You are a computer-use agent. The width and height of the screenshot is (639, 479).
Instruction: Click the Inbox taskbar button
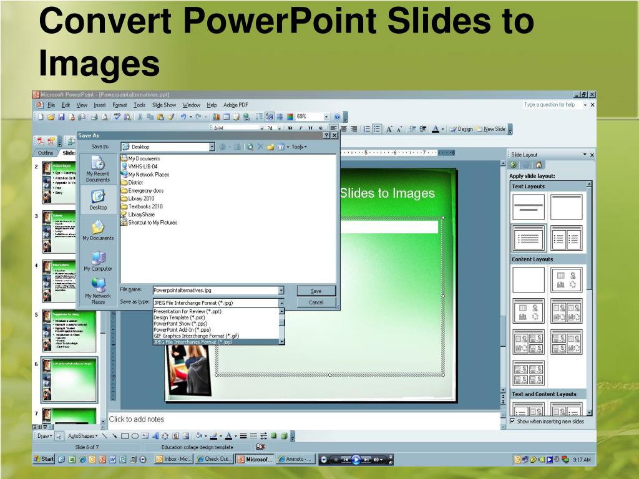(173, 459)
